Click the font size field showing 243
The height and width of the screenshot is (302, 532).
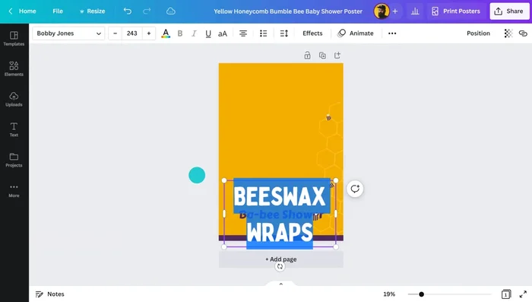132,33
